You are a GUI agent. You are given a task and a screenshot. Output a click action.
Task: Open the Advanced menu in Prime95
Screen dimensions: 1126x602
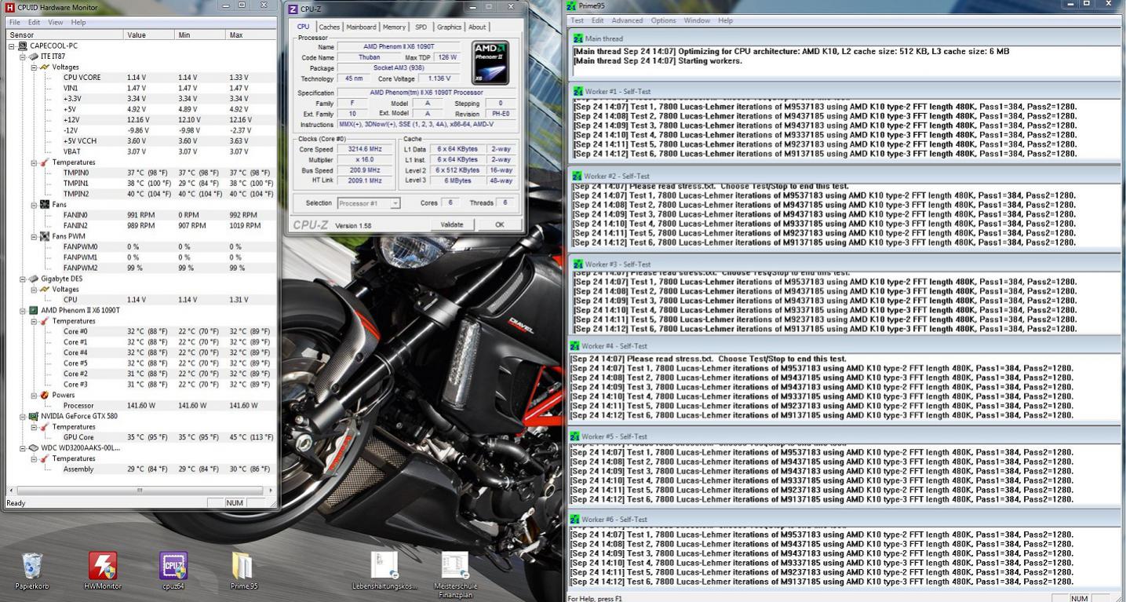click(x=627, y=20)
